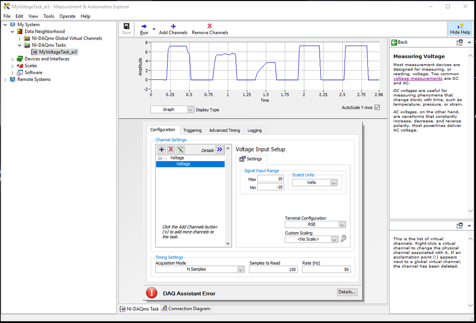Screen dimensions: 476x323
Task: Click the Remote Systems icon
Action: (12, 79)
